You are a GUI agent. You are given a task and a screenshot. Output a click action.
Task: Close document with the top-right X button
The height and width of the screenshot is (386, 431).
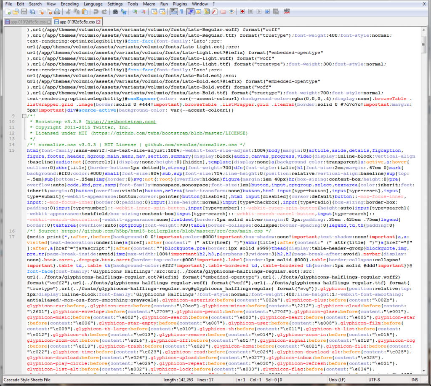424,4
